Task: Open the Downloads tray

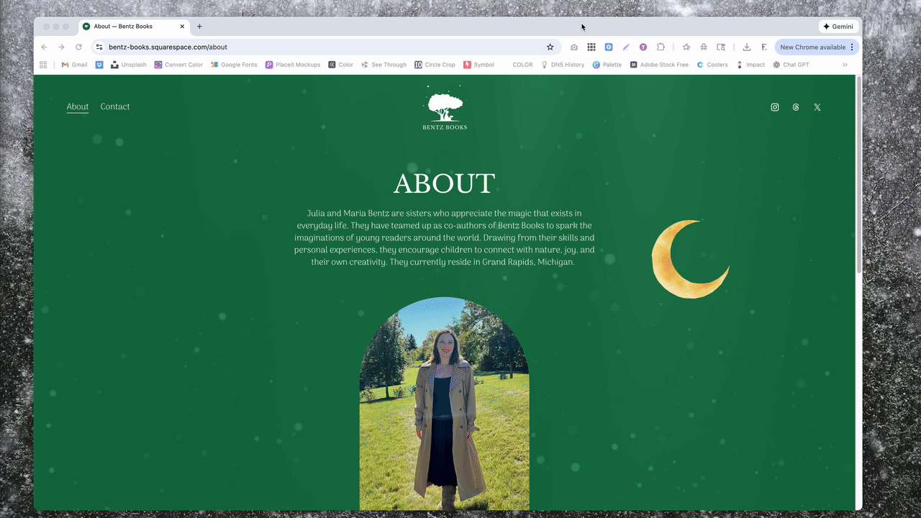Action: 747,47
